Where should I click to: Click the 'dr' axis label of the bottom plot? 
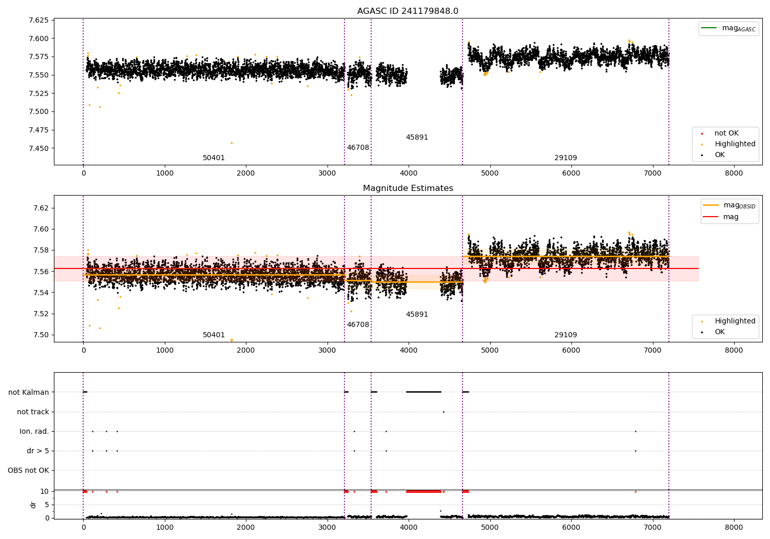click(33, 505)
